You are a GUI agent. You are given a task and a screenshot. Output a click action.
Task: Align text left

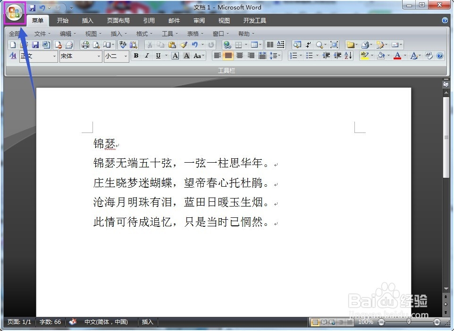click(217, 56)
